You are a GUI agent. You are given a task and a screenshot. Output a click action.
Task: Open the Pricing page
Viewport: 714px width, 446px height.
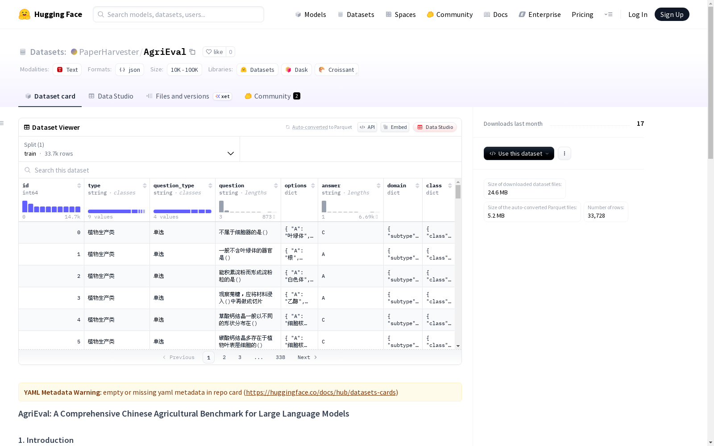point(582,14)
